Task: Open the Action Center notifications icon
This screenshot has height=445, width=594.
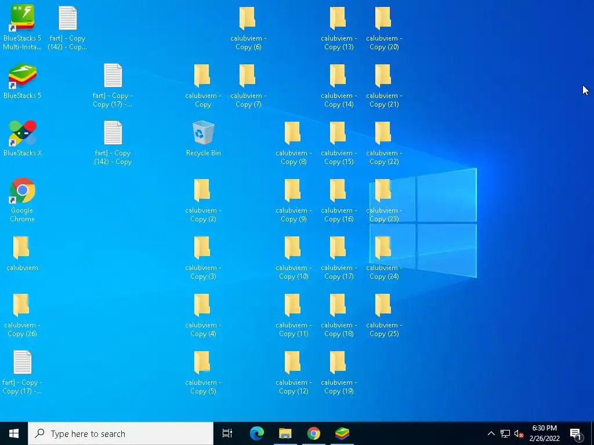Action: pyautogui.click(x=575, y=434)
